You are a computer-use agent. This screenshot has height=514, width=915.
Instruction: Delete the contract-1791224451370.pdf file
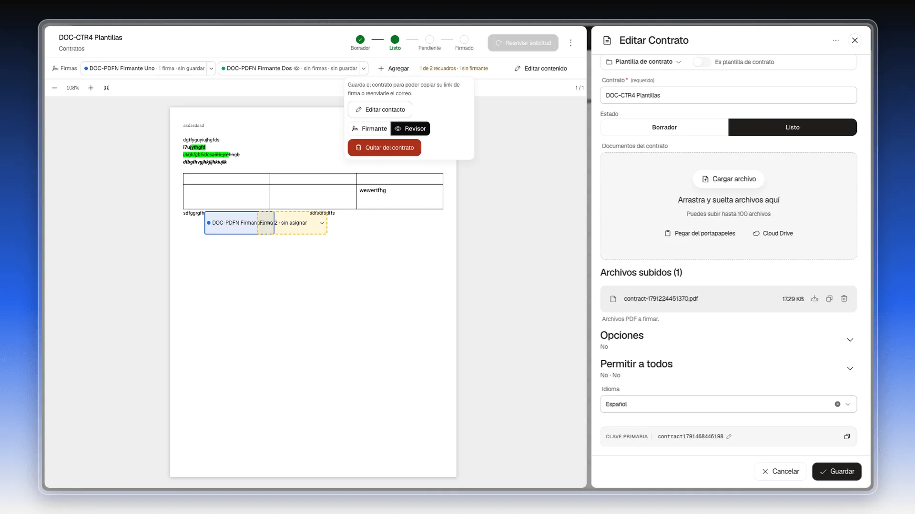click(x=844, y=299)
